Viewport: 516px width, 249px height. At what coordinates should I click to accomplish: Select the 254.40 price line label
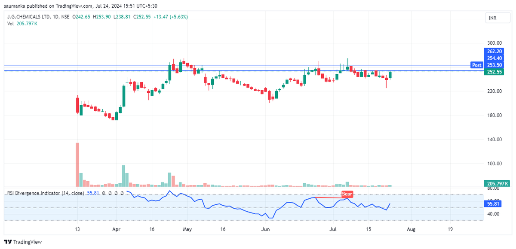pos(494,58)
